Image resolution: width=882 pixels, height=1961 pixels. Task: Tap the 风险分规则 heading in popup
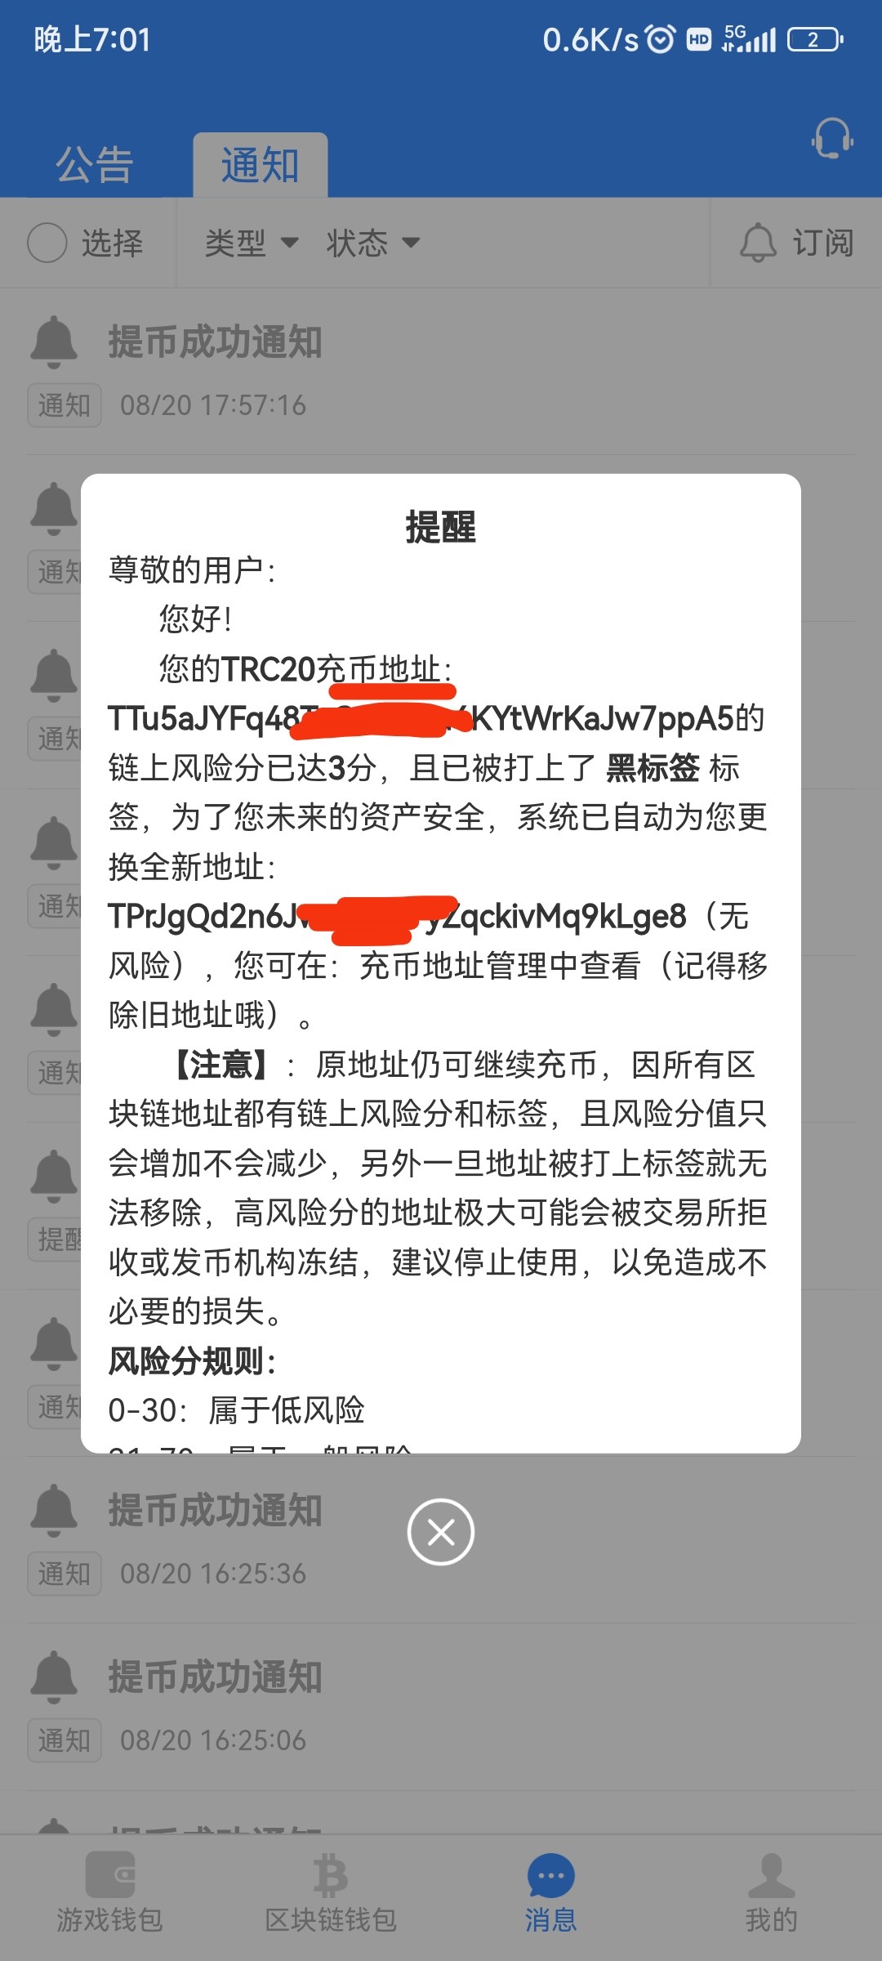[193, 1361]
